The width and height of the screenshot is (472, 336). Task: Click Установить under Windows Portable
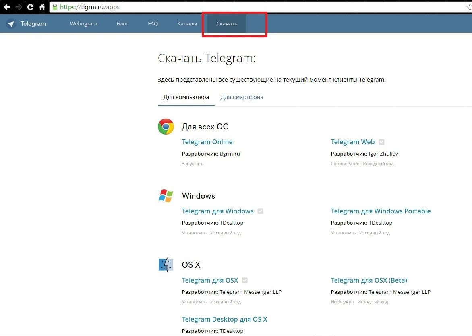click(343, 233)
